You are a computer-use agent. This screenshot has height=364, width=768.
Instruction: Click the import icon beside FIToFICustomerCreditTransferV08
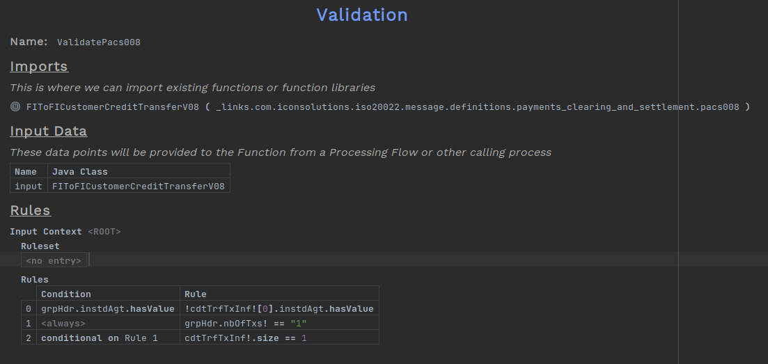(15, 107)
